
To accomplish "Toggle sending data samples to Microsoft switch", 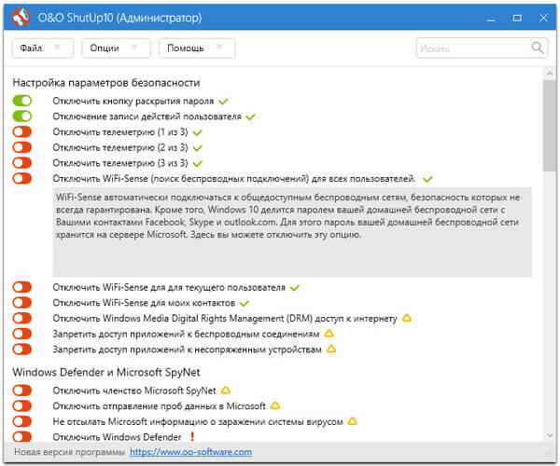I will coord(22,406).
